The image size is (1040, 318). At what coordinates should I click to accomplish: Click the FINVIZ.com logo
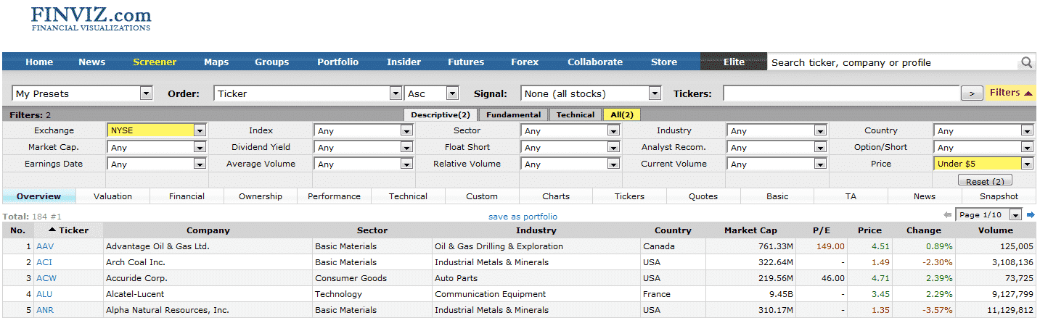(91, 18)
